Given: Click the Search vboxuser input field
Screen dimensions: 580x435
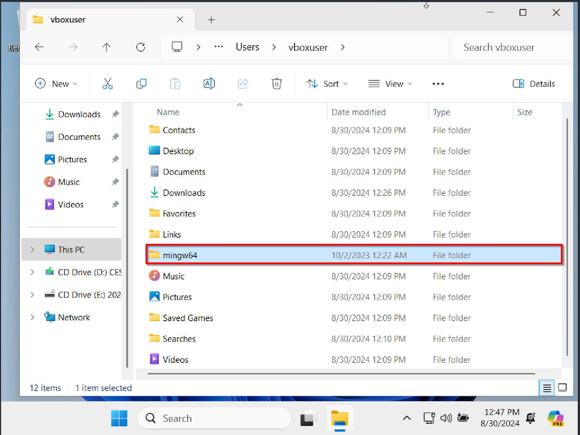Looking at the screenshot, I should (511, 47).
